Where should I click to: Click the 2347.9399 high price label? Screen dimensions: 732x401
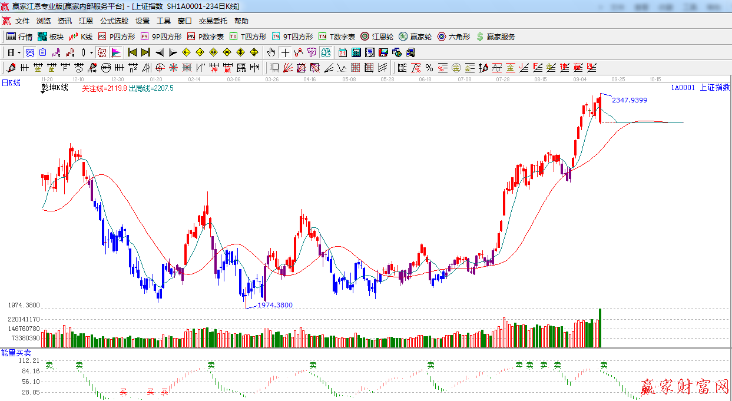(629, 100)
